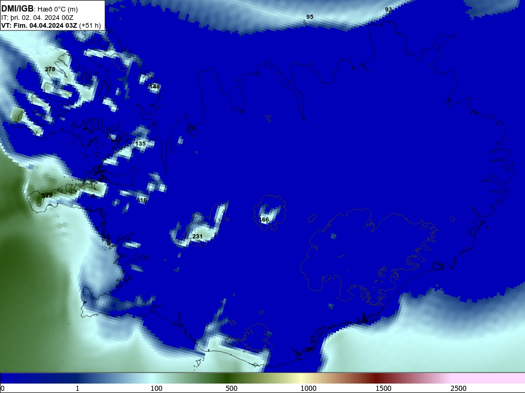Select the 135 value label on map
The width and height of the screenshot is (525, 393).
pos(140,144)
